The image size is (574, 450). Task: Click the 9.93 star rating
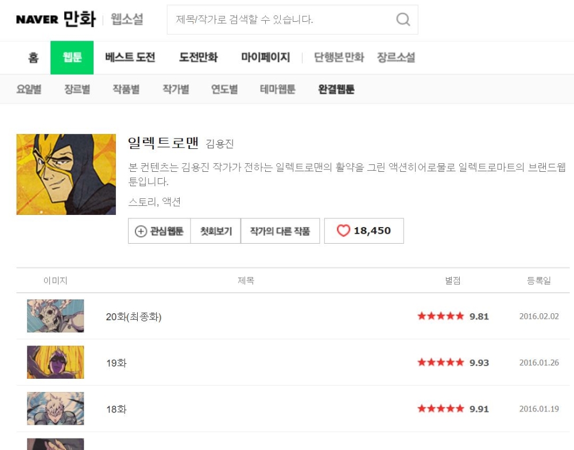click(453, 363)
